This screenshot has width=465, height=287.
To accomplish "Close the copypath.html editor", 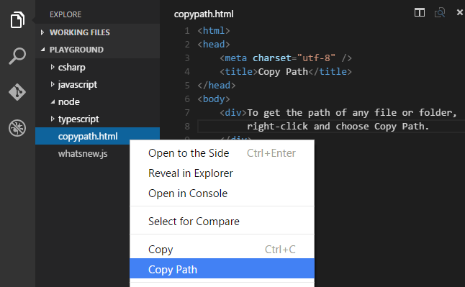I will (460, 12).
